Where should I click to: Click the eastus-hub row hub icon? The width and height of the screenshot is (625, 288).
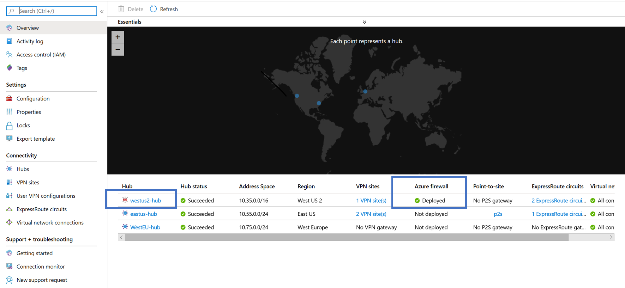pyautogui.click(x=125, y=213)
